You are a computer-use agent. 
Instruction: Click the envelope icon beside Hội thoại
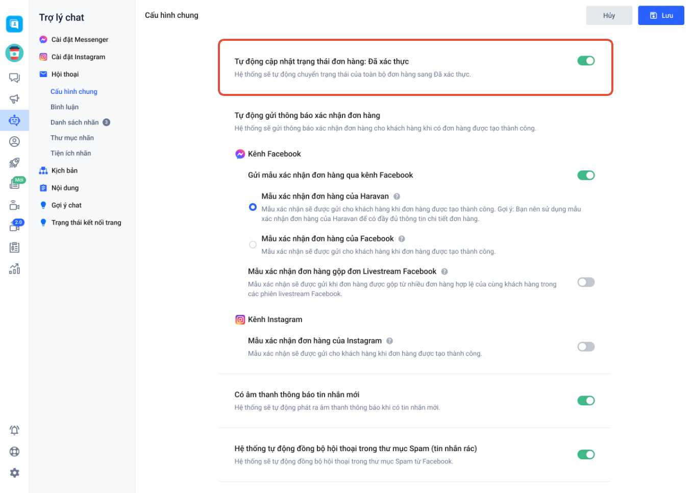click(x=43, y=74)
